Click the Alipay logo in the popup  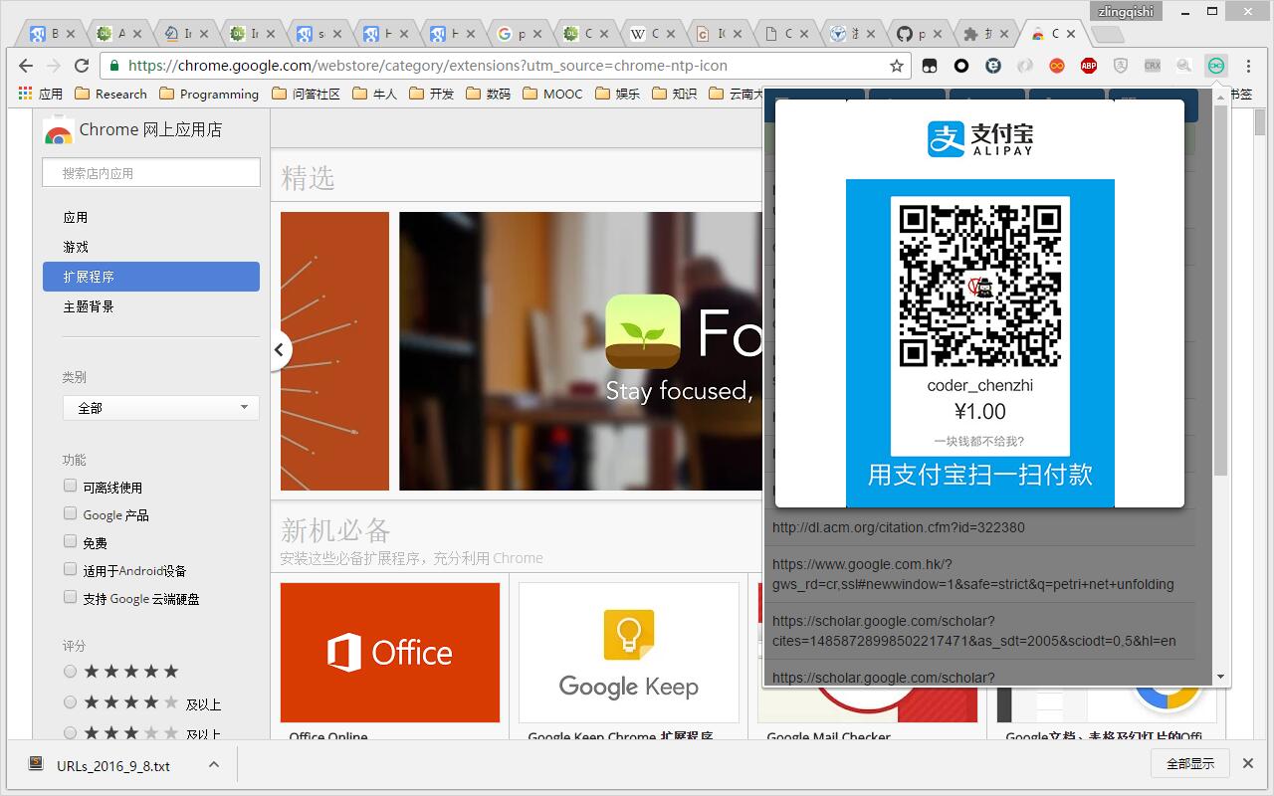pos(980,139)
